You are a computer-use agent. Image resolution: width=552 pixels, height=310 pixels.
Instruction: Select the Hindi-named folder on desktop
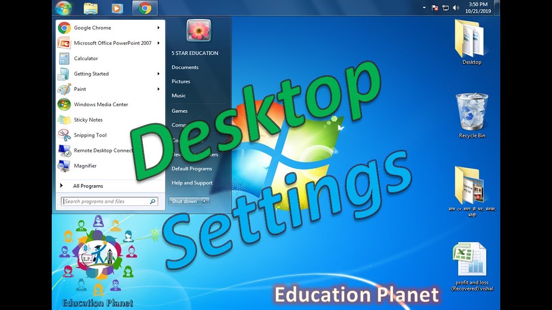coord(470,186)
